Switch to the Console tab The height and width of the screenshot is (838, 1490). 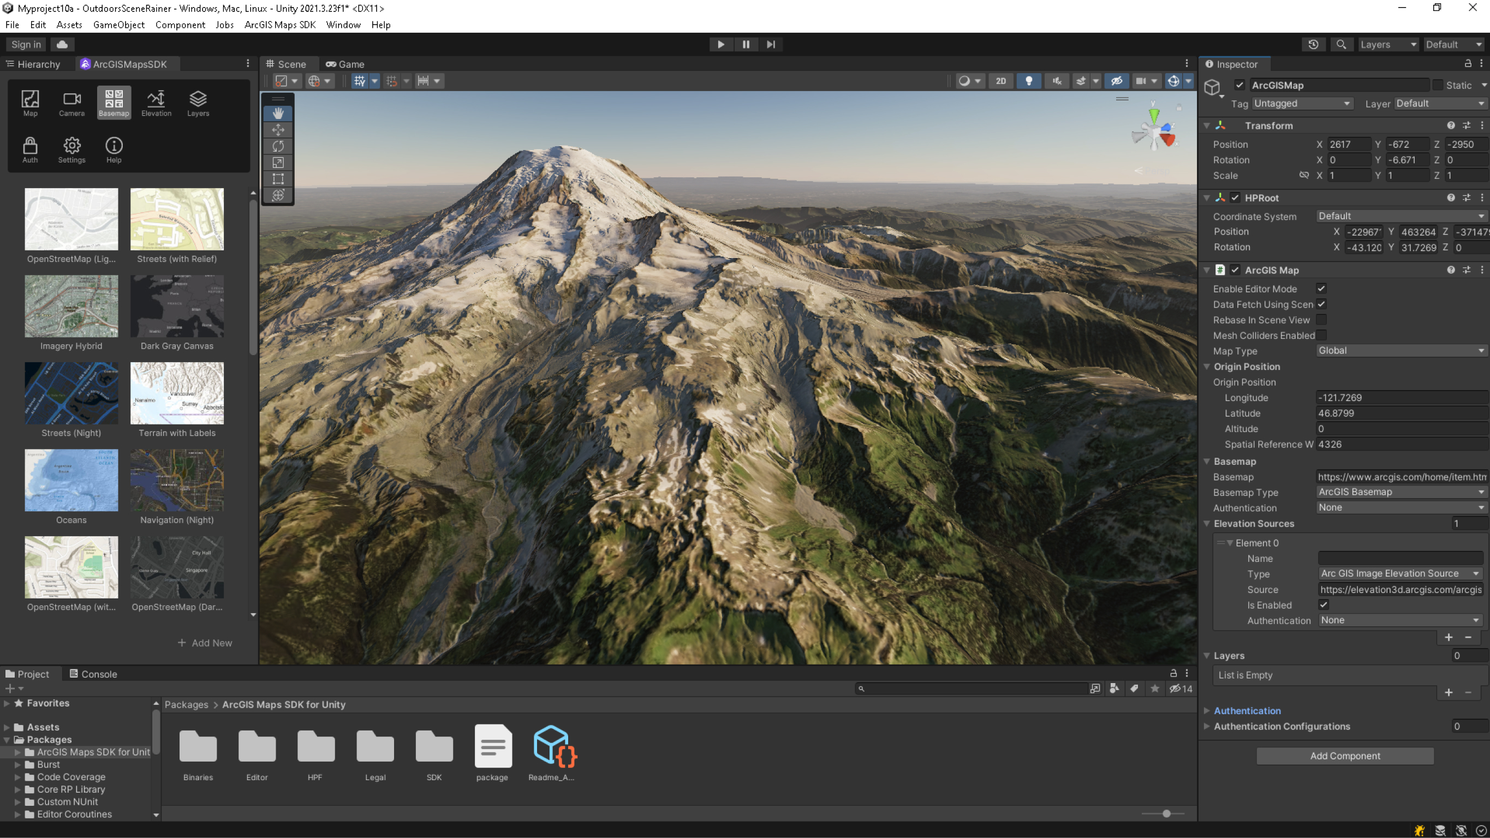[93, 674]
